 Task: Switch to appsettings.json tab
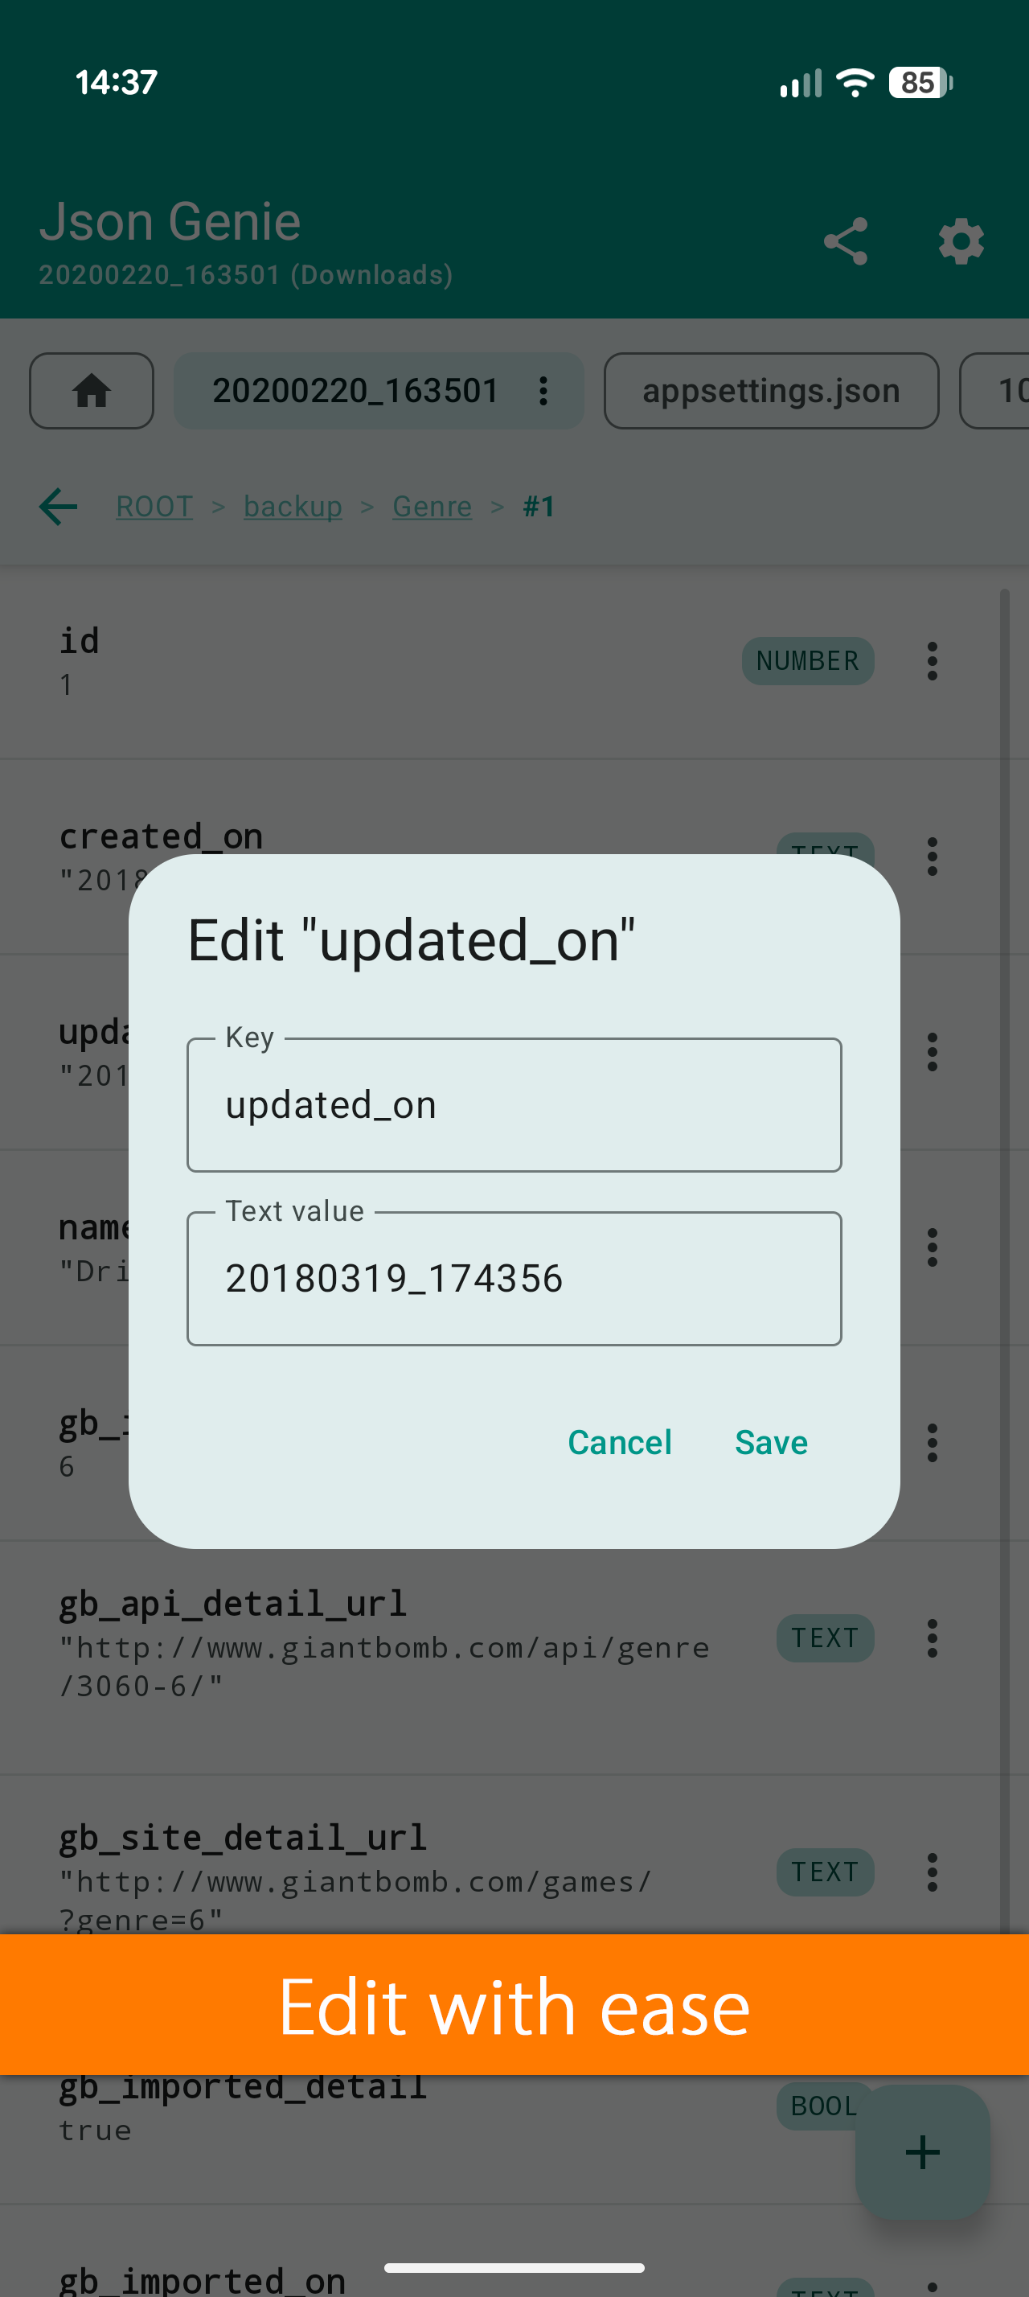click(x=772, y=391)
